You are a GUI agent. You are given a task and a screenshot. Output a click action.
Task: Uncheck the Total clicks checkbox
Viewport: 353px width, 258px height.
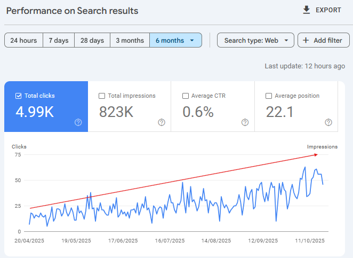(x=18, y=96)
